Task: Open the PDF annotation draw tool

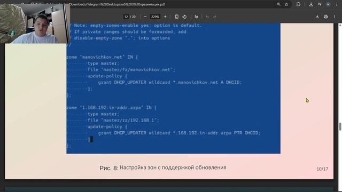Action: tap(196, 17)
